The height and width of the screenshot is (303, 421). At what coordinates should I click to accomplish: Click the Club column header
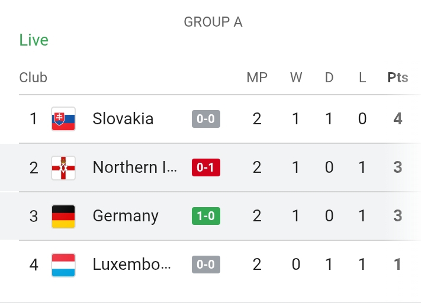(x=33, y=78)
